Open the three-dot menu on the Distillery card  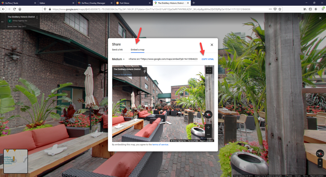37,17
